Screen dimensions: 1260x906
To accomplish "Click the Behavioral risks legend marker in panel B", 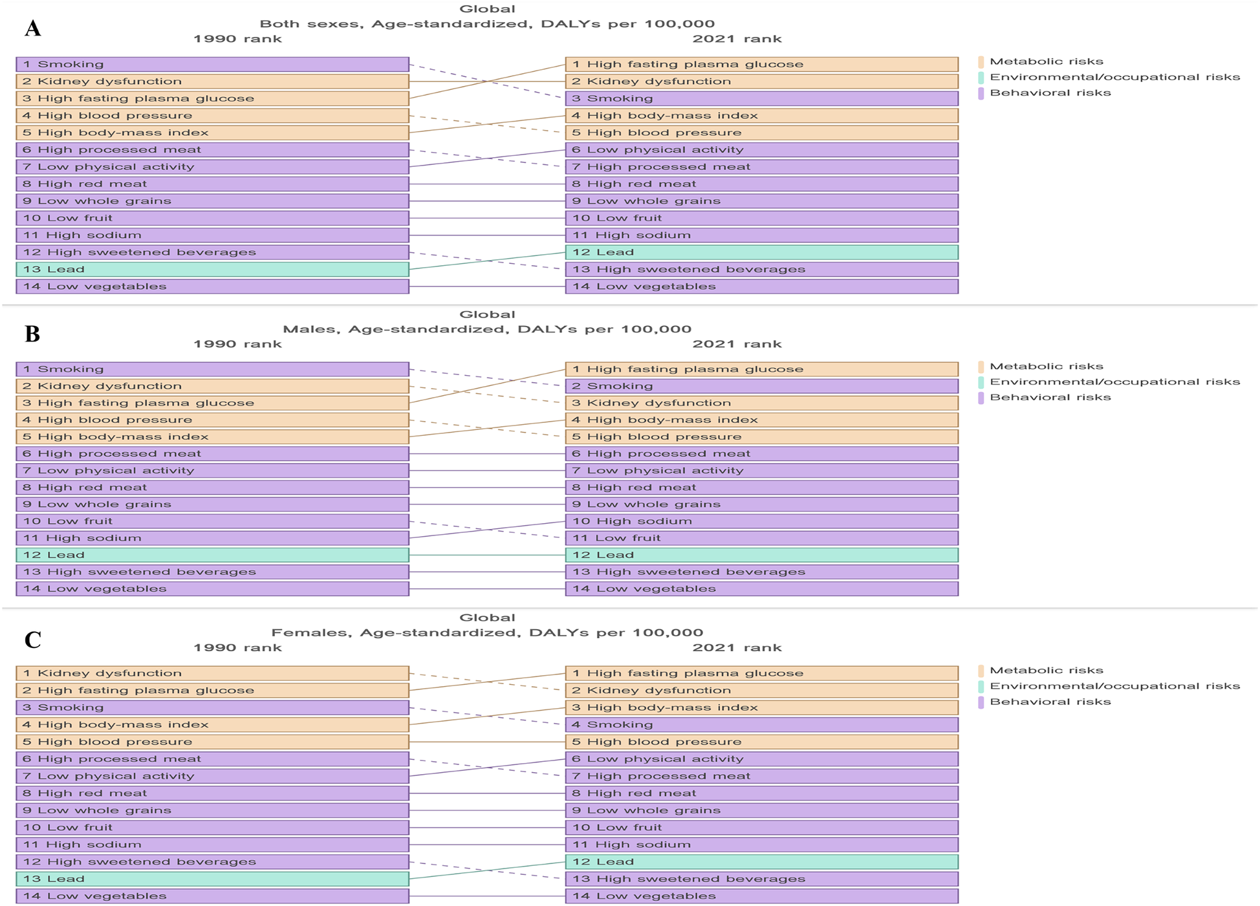I will tap(982, 397).
